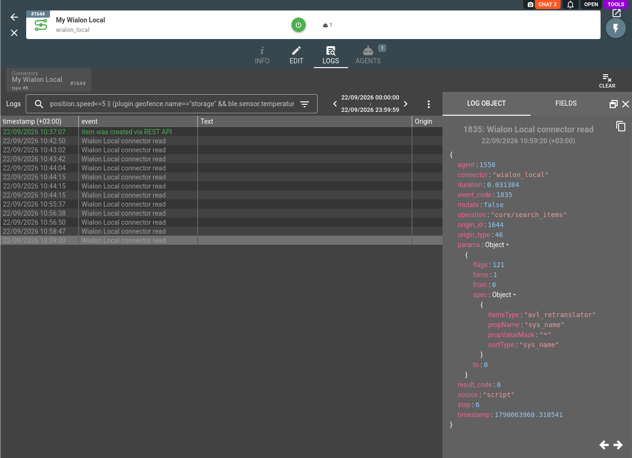Image resolution: width=632 pixels, height=458 pixels.
Task: Go to previous day in date range
Action: tap(335, 104)
